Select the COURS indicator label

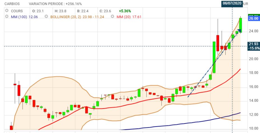(x=17, y=11)
